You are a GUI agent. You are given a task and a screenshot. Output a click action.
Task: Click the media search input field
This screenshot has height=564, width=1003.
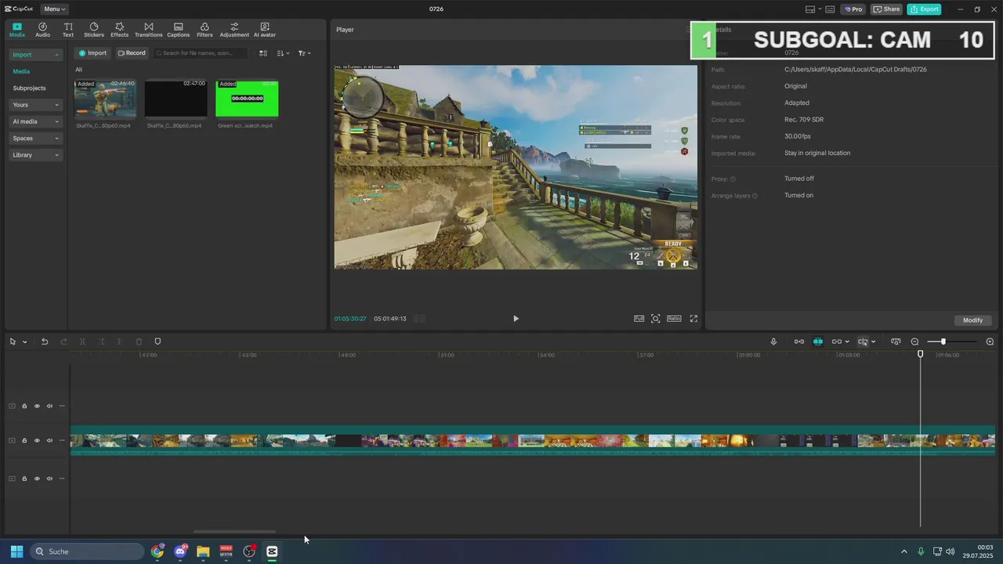[x=200, y=53]
